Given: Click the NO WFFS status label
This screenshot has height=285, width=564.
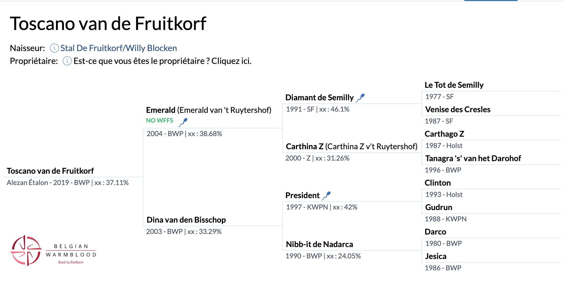Looking at the screenshot, I should (x=160, y=120).
